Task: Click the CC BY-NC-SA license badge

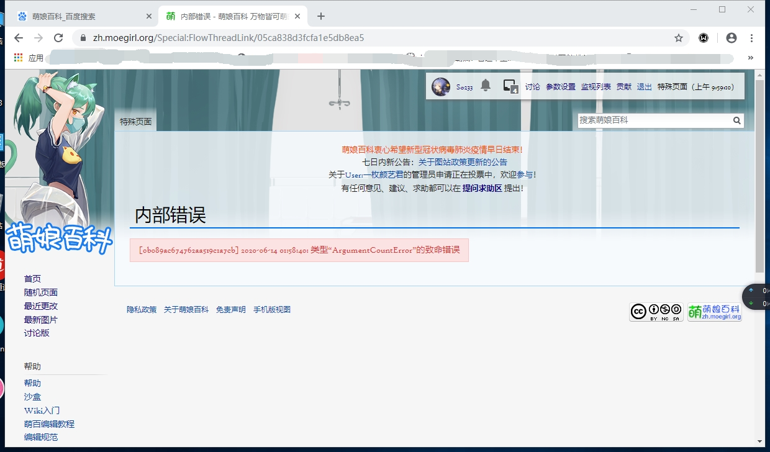Action: 656,311
